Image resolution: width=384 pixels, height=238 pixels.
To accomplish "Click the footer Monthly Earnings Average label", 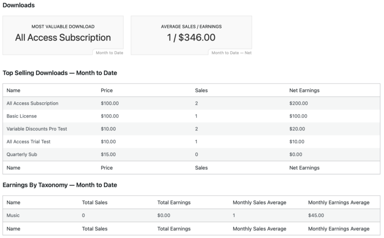I will tap(338, 228).
